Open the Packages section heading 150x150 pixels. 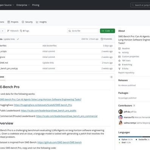tap(123, 93)
